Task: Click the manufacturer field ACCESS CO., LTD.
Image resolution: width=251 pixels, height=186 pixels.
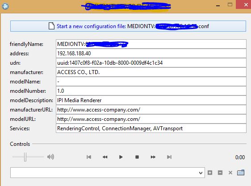Action: tap(151, 72)
